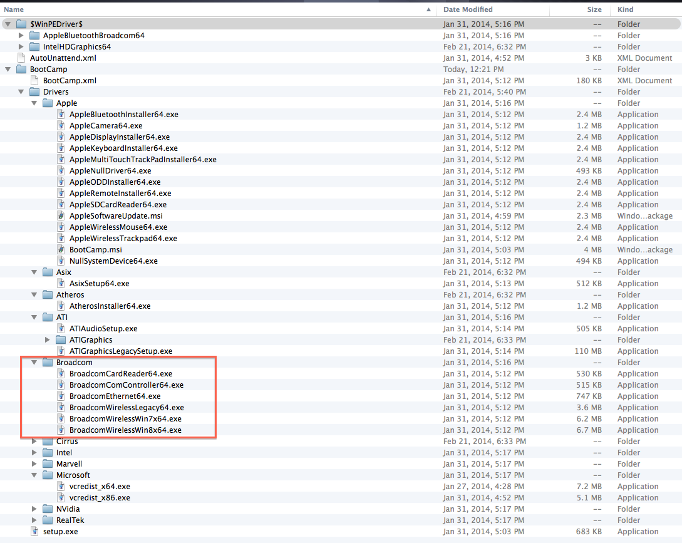Screen dimensions: 682x543
Task: Collapse the Broadcom folder triangle
Action: click(34, 363)
